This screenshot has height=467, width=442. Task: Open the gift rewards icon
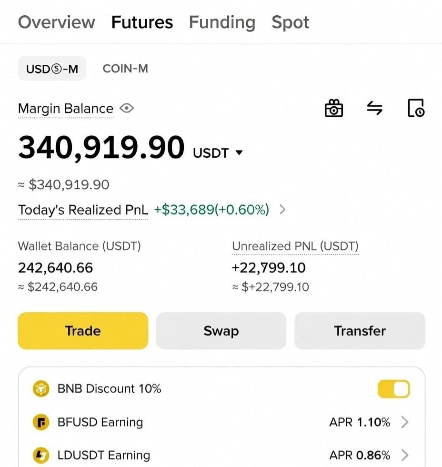[x=334, y=108]
